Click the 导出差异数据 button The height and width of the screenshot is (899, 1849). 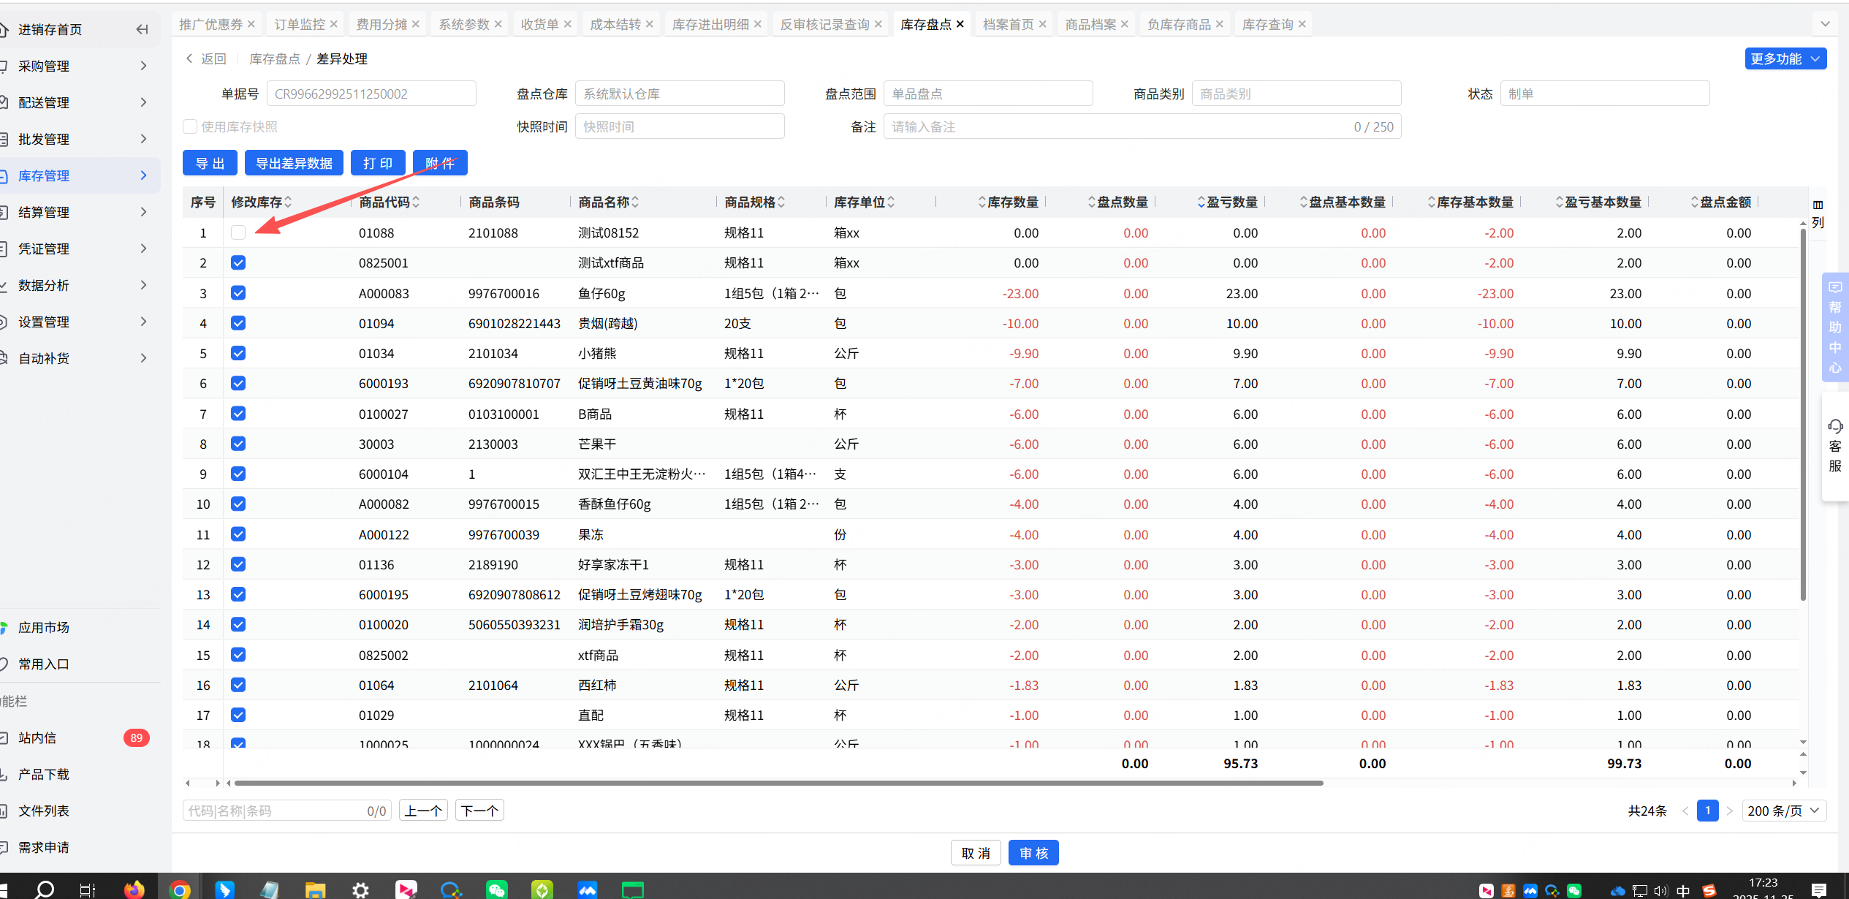coord(294,163)
